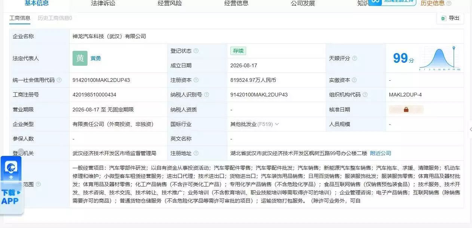This screenshot has width=472, height=228.
Task: Click the green Excel icon on 导出
Action: point(444,18)
